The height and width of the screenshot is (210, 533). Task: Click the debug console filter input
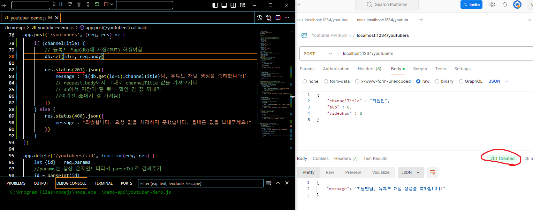click(x=200, y=183)
